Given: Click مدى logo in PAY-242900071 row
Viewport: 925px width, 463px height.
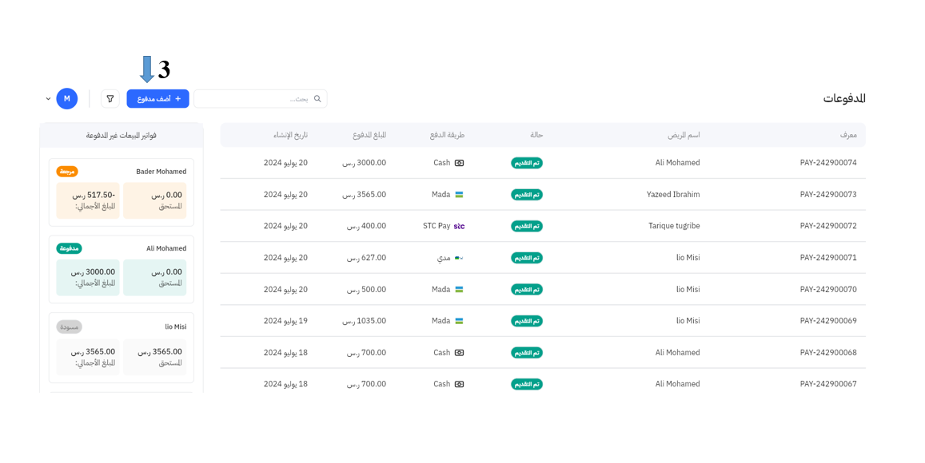Looking at the screenshot, I should click(459, 258).
